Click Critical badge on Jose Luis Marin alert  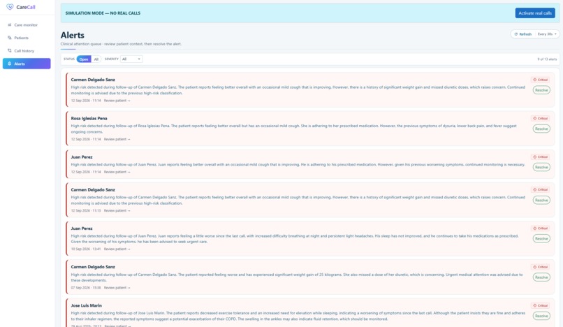click(x=541, y=305)
